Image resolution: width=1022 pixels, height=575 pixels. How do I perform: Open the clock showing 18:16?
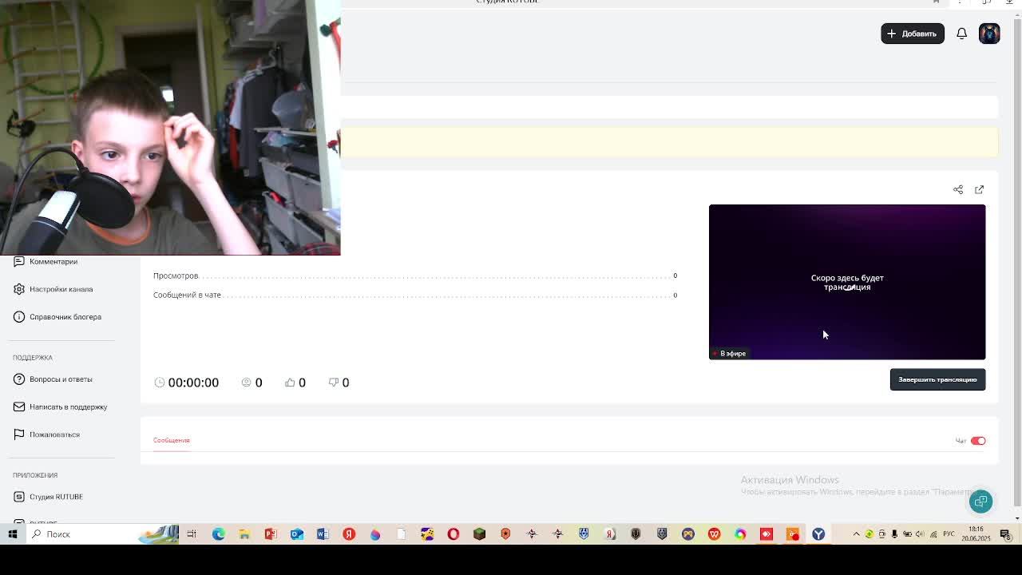pos(976,534)
